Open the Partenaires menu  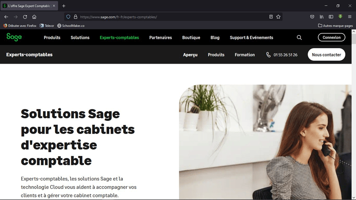tap(160, 37)
